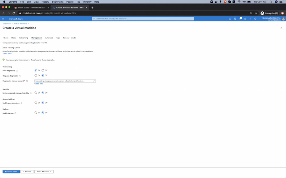The image size is (286, 178).
Task: Open the Wi-Fi menu bar icon
Action: (239, 2)
